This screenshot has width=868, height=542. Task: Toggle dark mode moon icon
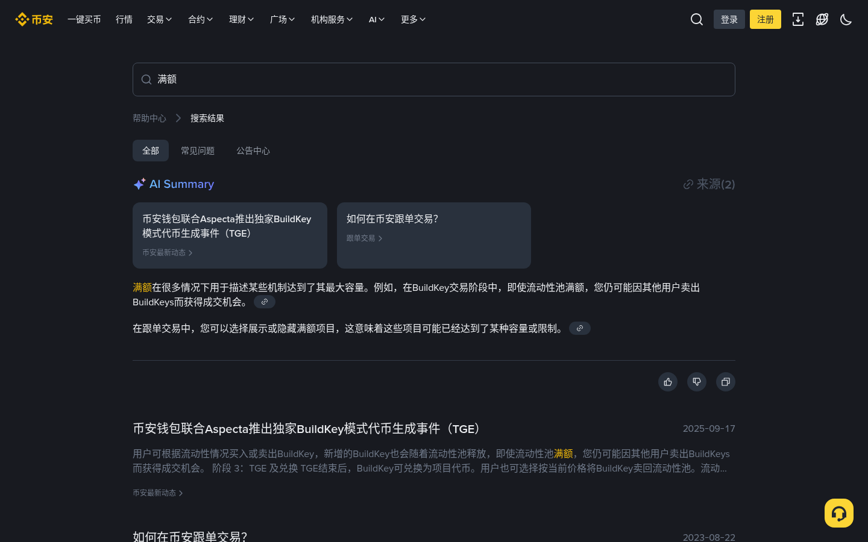pos(846,19)
